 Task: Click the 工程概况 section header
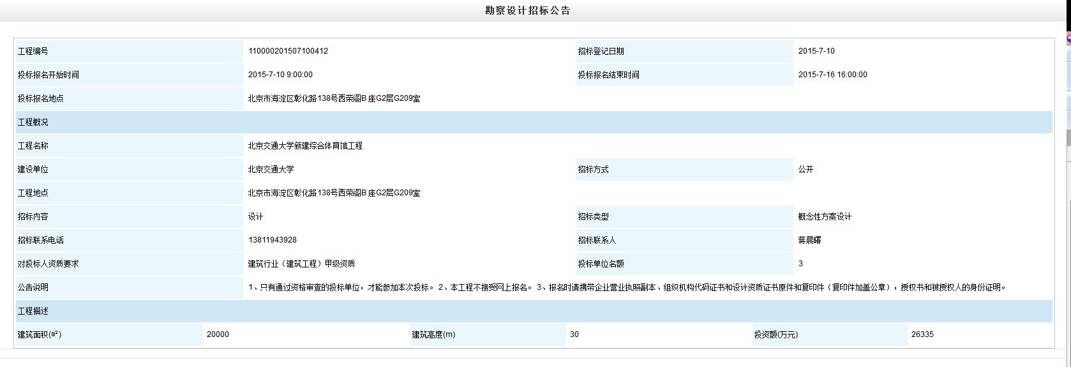tap(33, 122)
